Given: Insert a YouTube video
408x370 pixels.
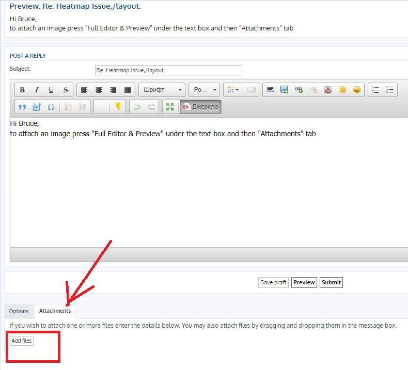Looking at the screenshot, I should tap(328, 90).
